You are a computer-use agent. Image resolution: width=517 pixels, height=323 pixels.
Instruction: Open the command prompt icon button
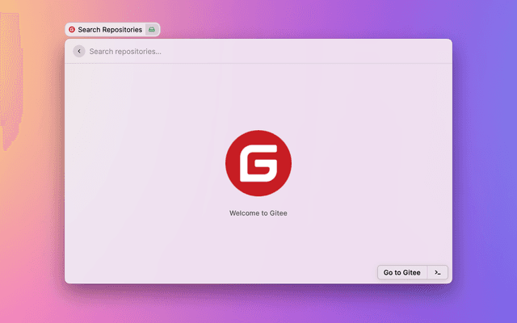[x=437, y=272]
